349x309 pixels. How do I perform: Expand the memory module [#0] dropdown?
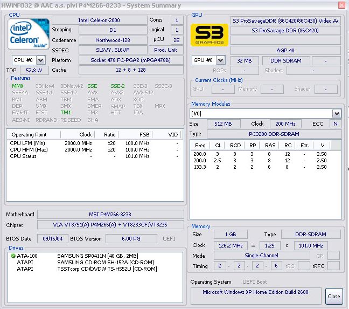[337, 113]
